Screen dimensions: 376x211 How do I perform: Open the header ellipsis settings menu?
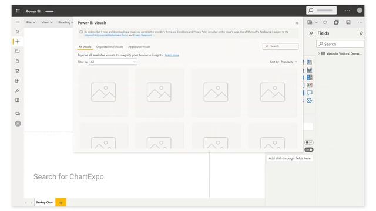pyautogui.click(x=347, y=11)
